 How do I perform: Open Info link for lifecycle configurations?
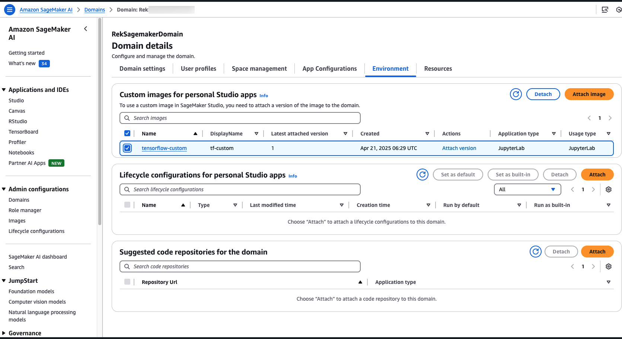[x=293, y=176]
